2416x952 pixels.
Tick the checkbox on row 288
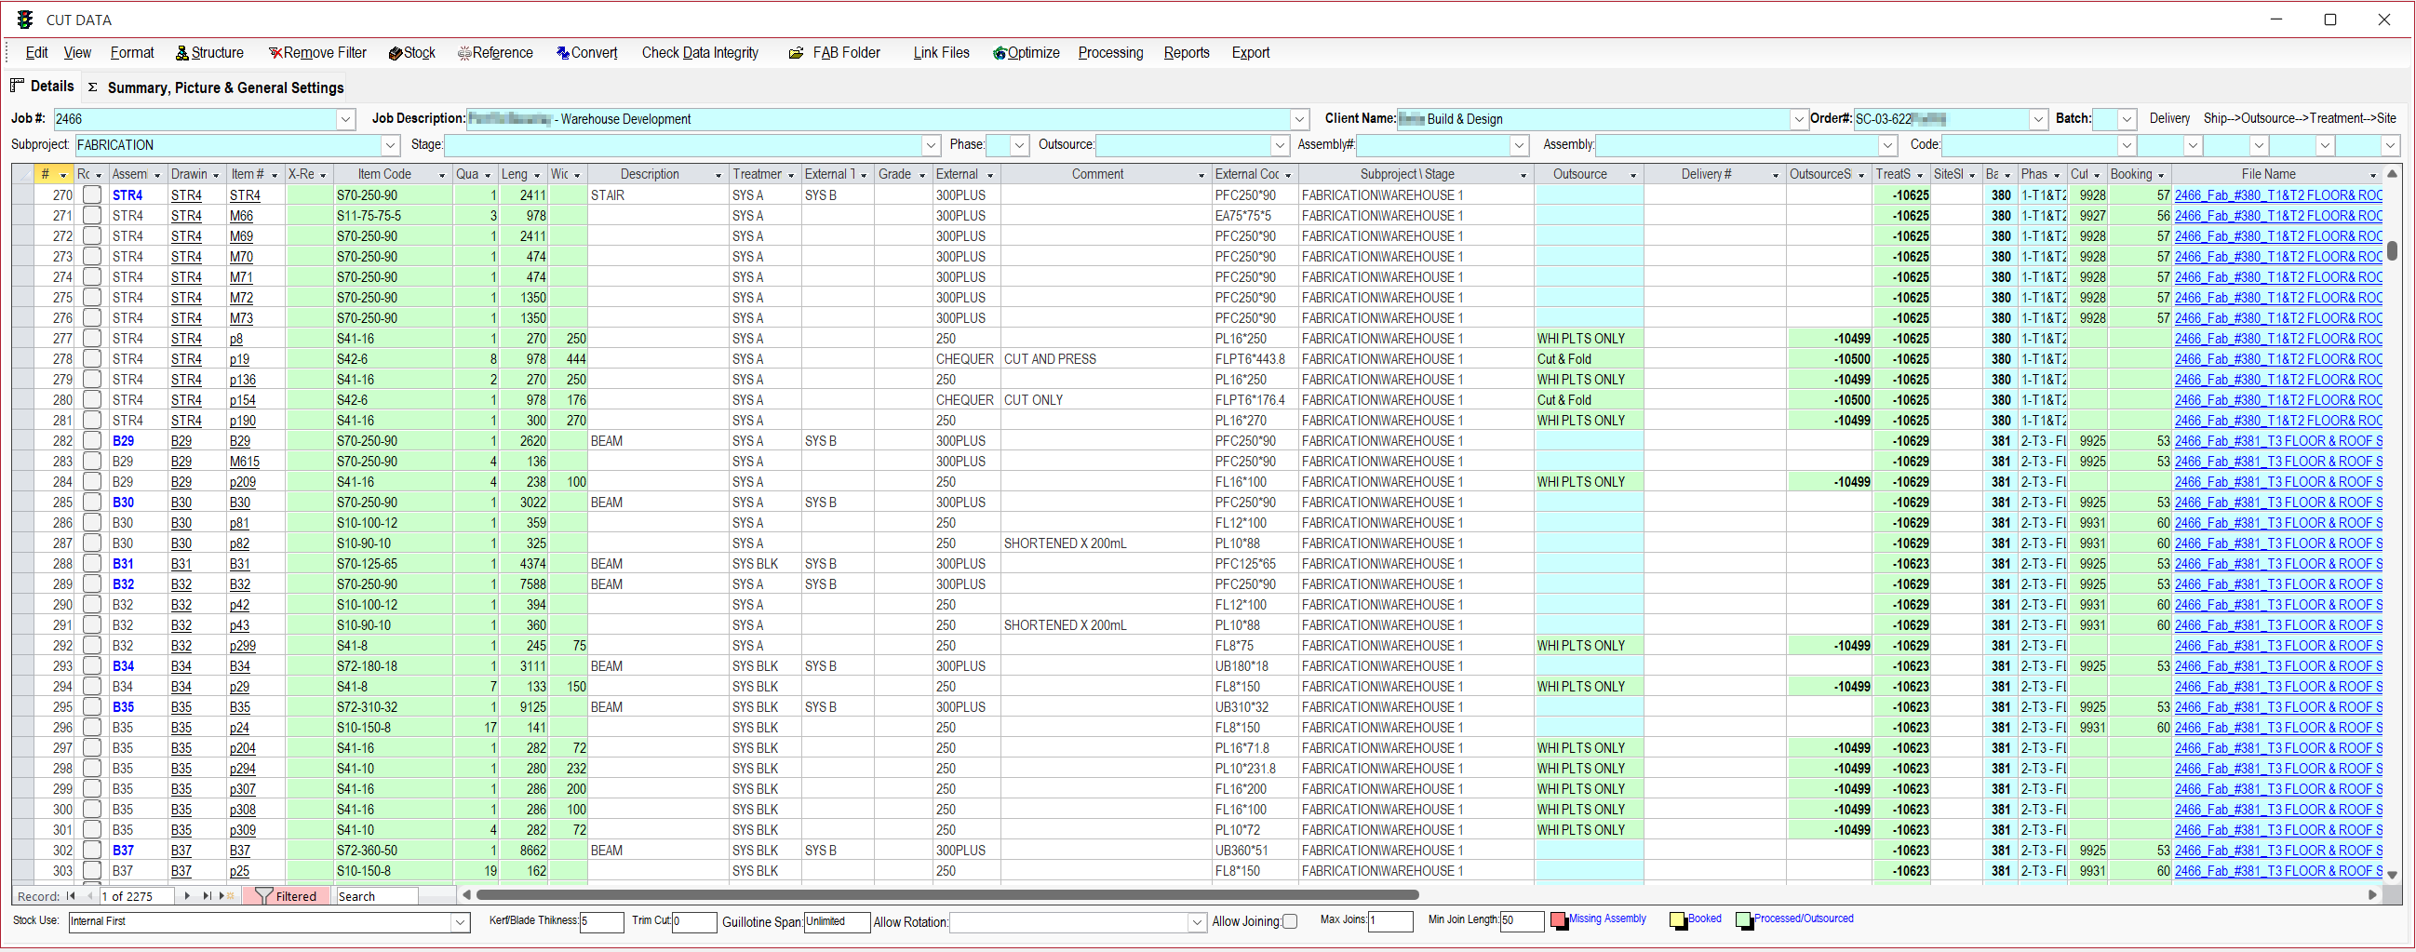92,564
